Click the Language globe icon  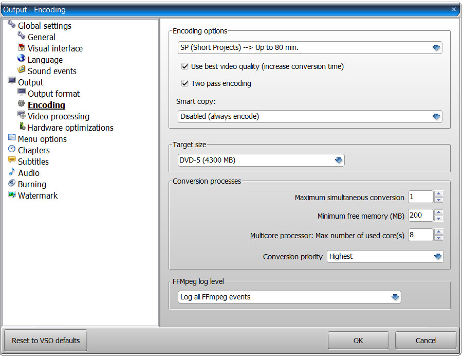[21, 58]
